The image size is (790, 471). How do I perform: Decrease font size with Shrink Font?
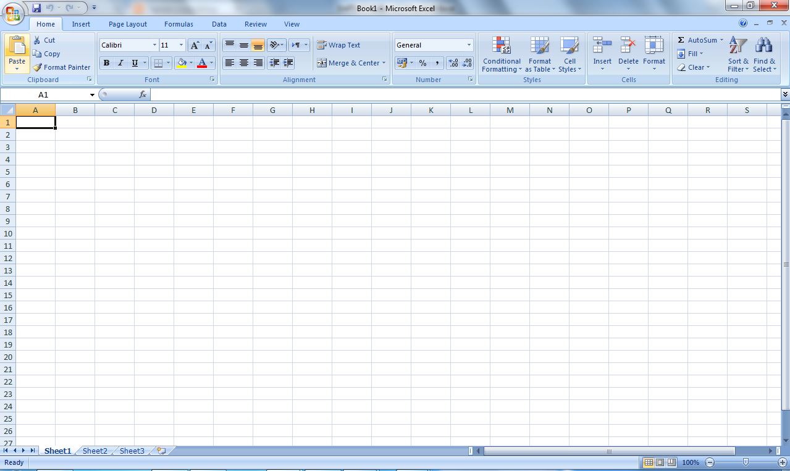208,45
